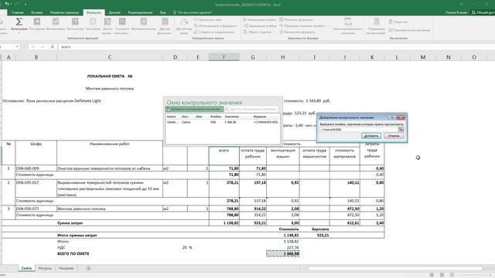Click the zoom slider in status bar
The width and height of the screenshot is (495, 278).
point(474,275)
